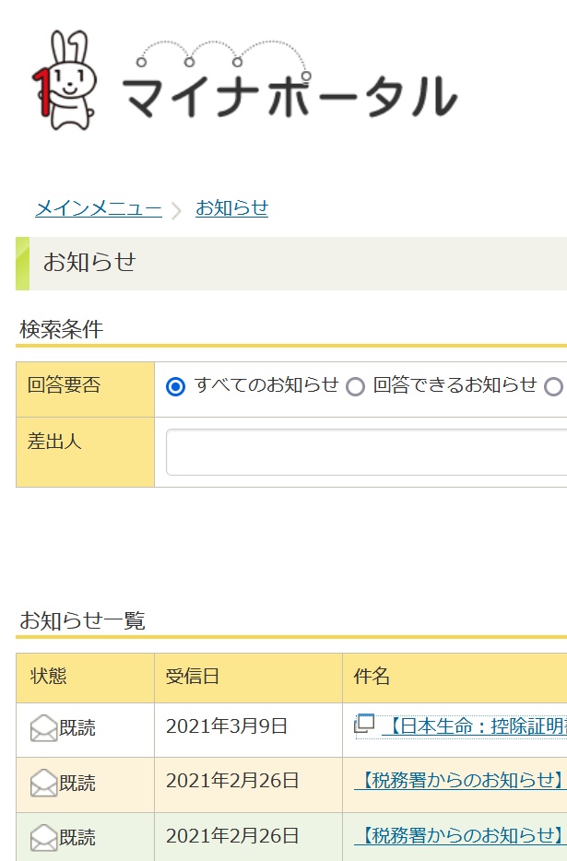Click the rabbit mascot logo
Screen dimensions: 567x861
click(x=63, y=79)
